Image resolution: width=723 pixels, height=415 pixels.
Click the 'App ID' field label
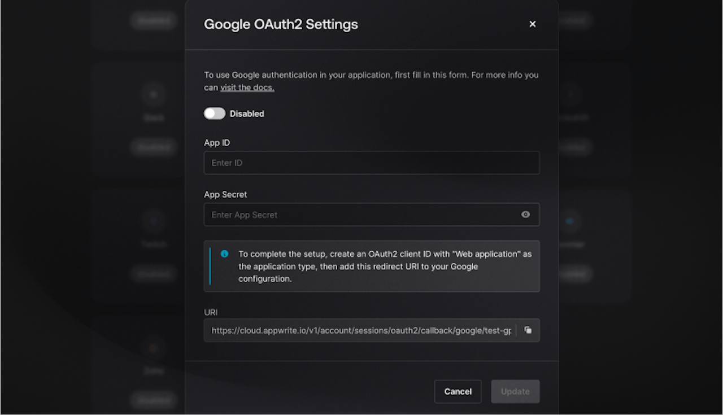coord(217,143)
